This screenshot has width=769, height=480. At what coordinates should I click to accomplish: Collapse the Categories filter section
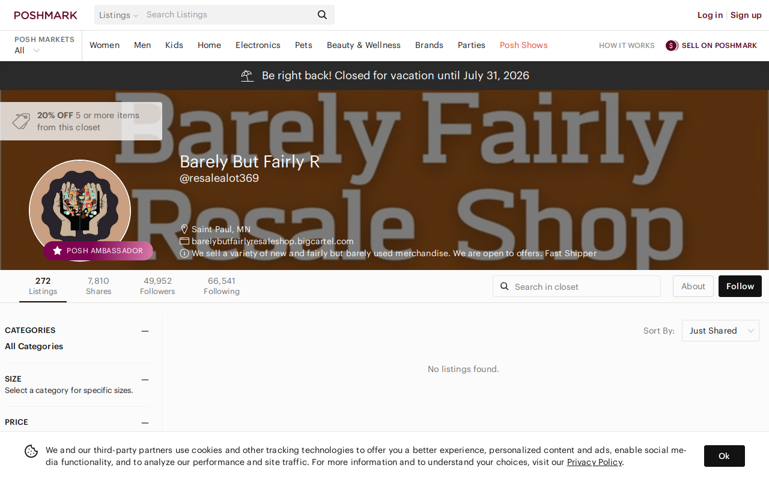tap(145, 331)
